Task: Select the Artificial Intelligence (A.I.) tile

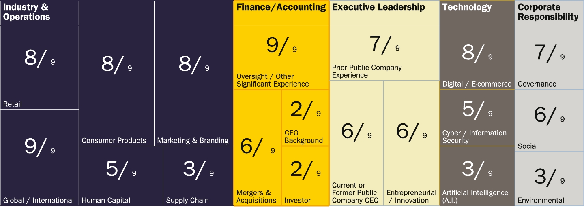Action: [477, 176]
